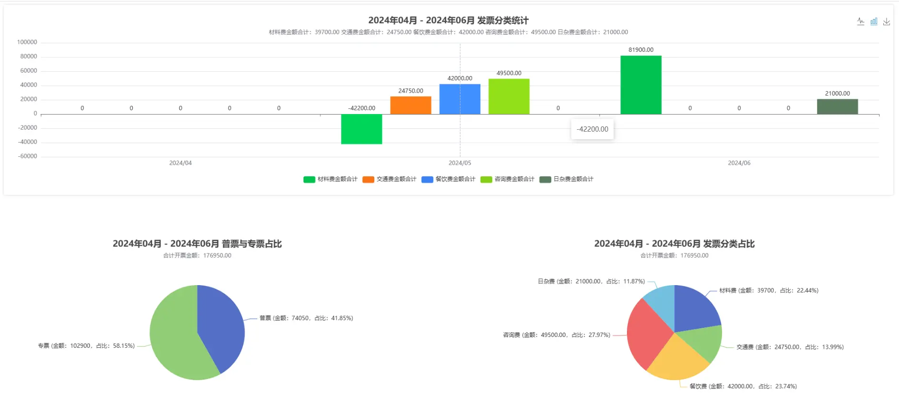Screen dimensions: 899x412
Task: Switch chart to line view icon
Action: point(860,21)
